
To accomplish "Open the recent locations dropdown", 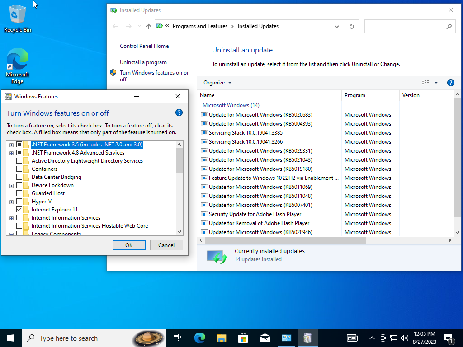I will coord(139,26).
